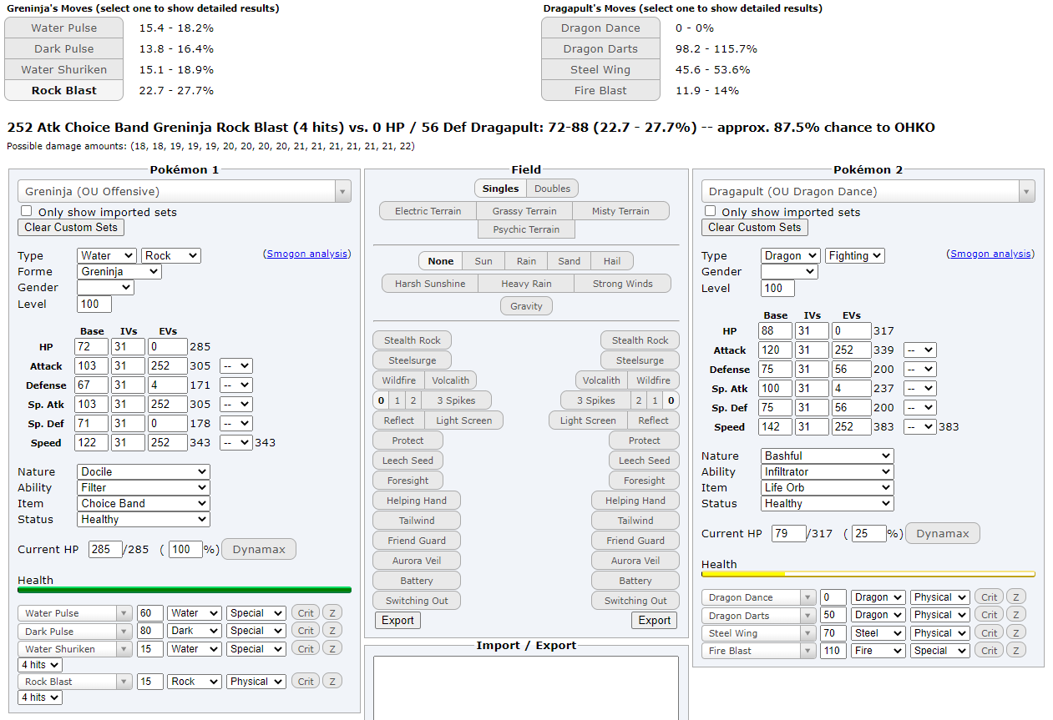Click left side Export button

[x=397, y=620]
